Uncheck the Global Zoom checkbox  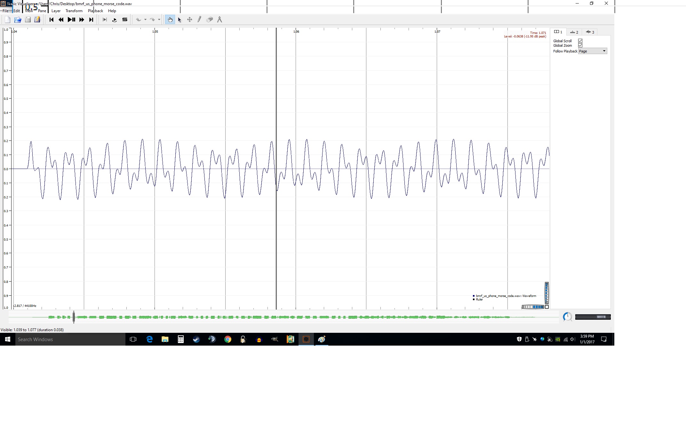(x=580, y=45)
